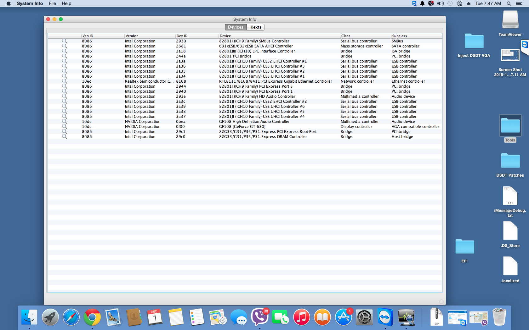The width and height of the screenshot is (529, 330).
Task: Select the DSDT Patches folder on desktop
Action: tap(510, 165)
